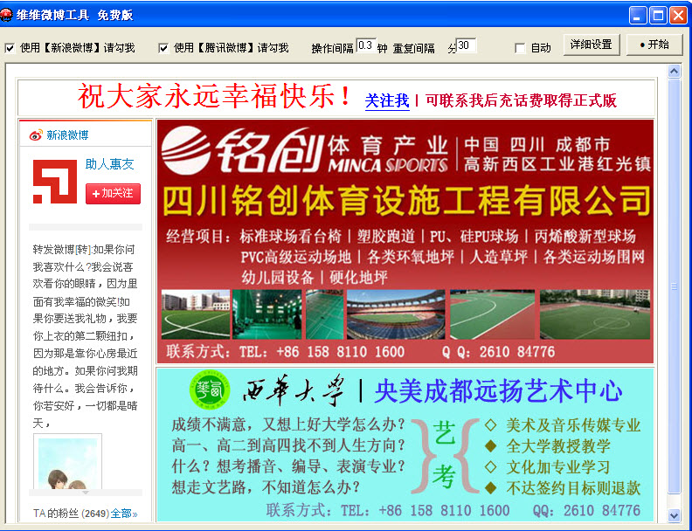
Task: Click the 新浪微博 header text
Action: coord(67,135)
